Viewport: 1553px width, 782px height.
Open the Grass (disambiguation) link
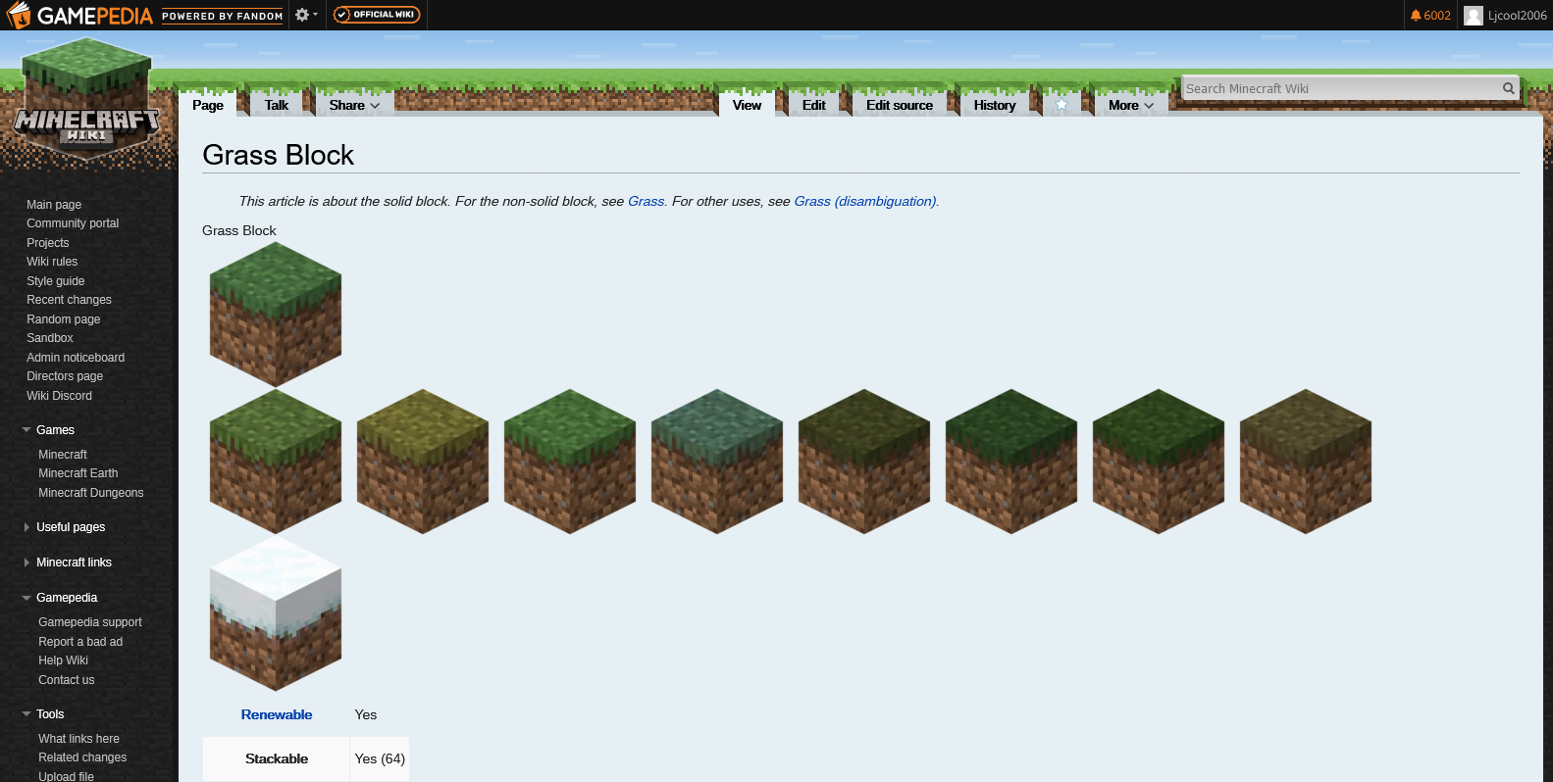click(x=865, y=202)
